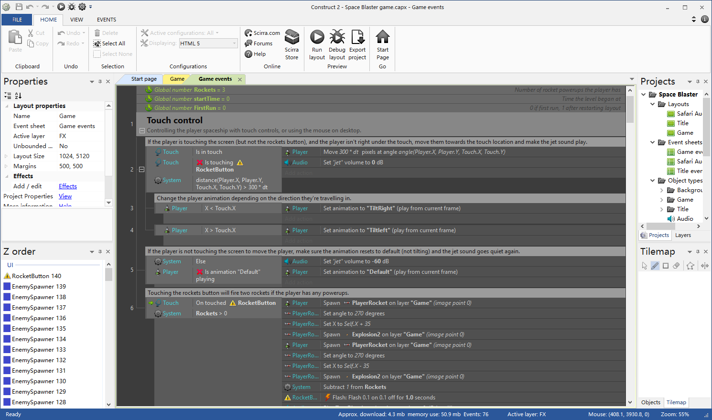Open the Displaying HTML 5 dropdown
The height and width of the screenshot is (420, 712).
point(208,43)
